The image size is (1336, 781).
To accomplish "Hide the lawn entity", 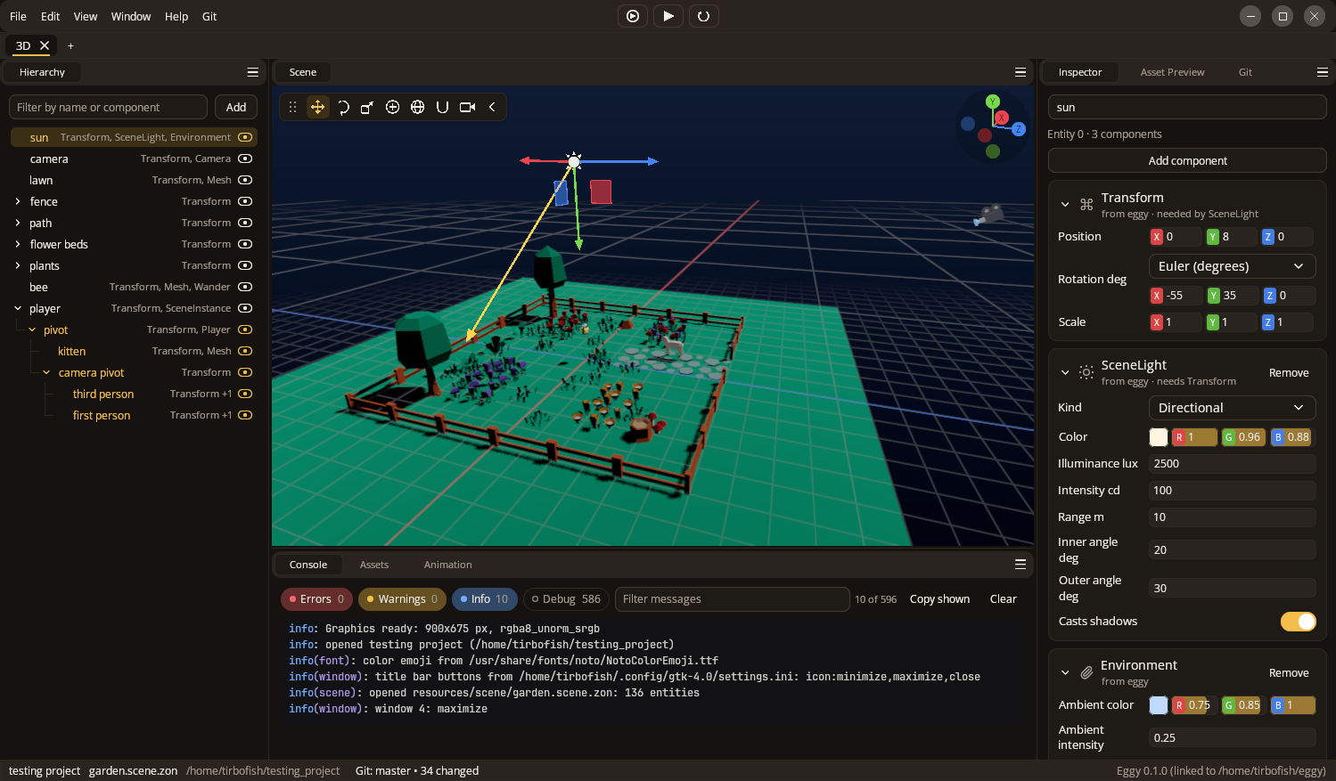I will click(x=245, y=180).
